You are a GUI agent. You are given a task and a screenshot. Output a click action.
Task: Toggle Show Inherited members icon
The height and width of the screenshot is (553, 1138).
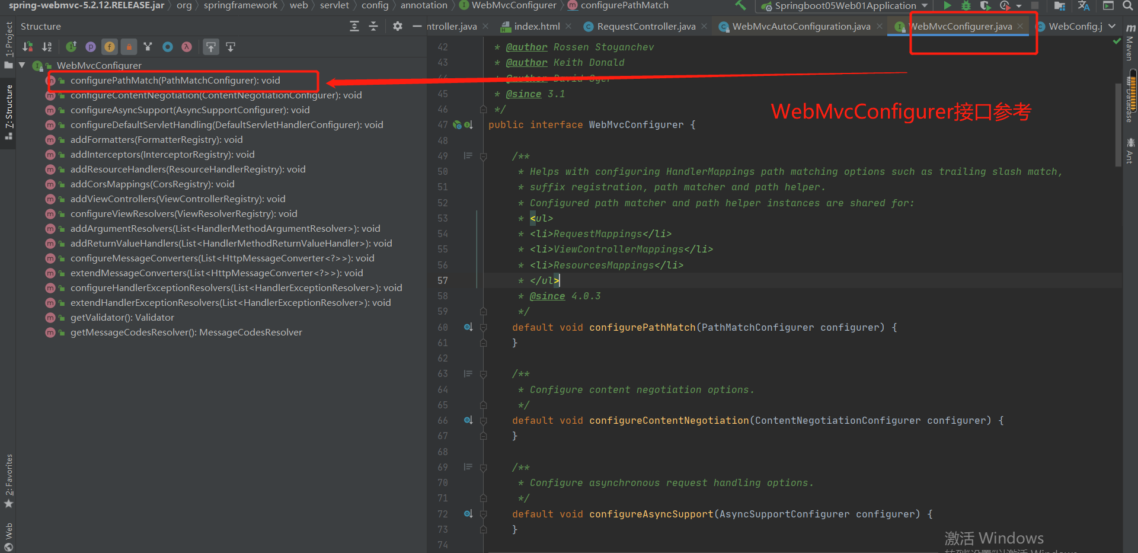click(72, 47)
